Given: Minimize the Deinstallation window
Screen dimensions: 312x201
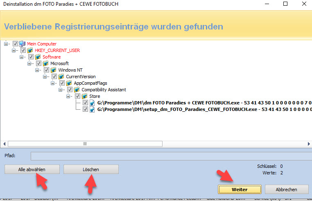Looking at the screenshot, I should (x=267, y=4).
